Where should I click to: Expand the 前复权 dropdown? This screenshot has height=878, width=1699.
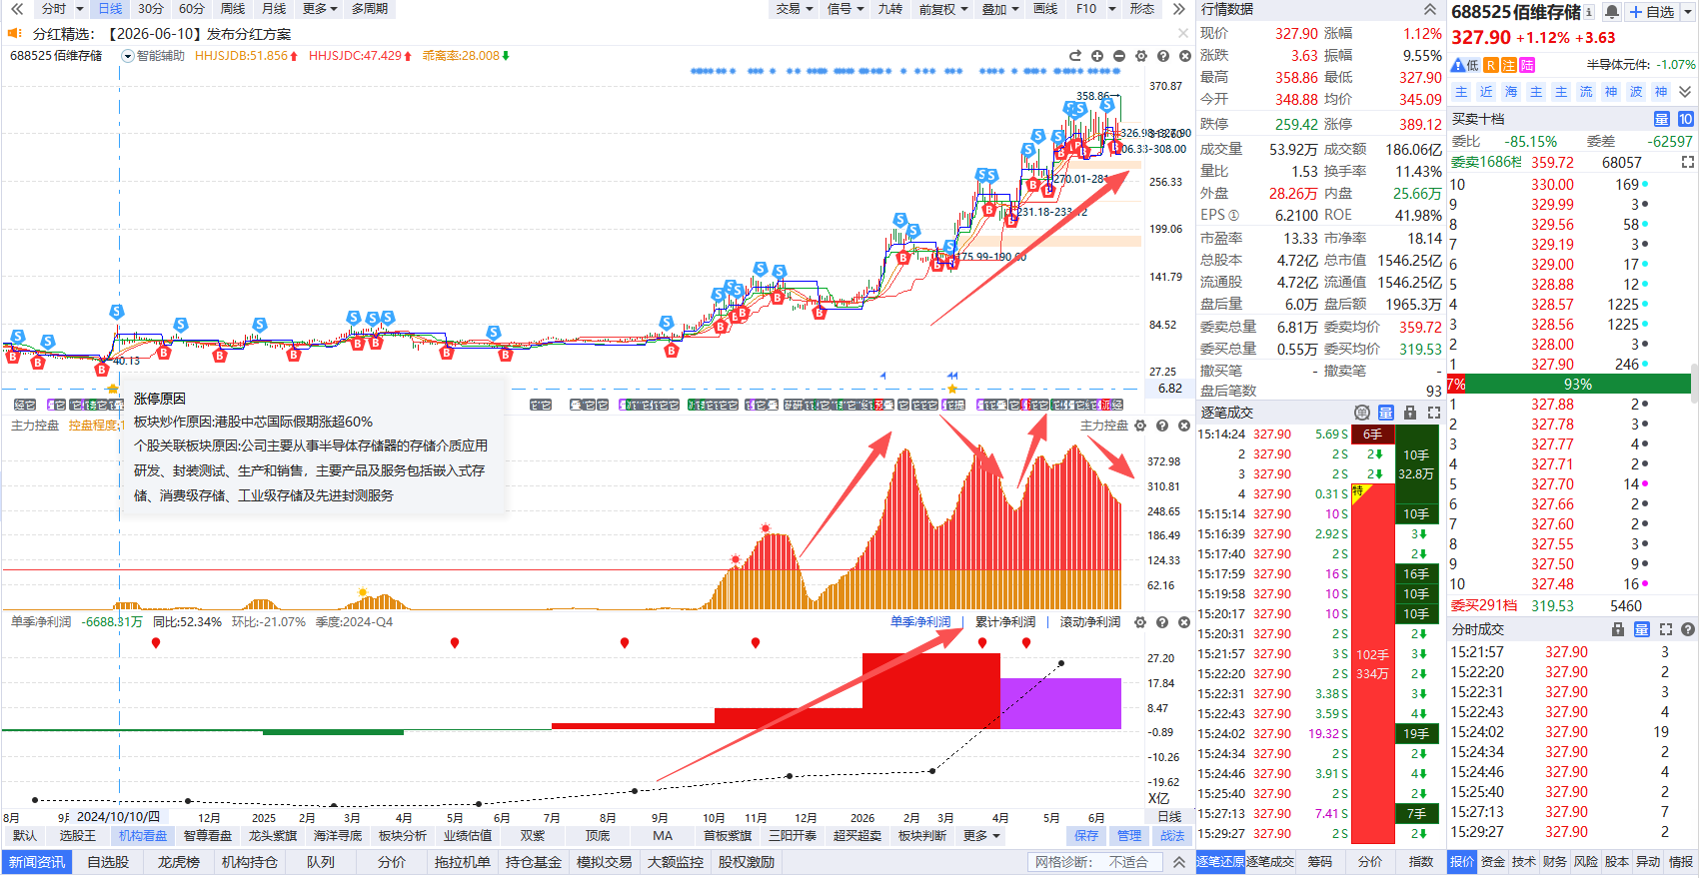tap(943, 9)
